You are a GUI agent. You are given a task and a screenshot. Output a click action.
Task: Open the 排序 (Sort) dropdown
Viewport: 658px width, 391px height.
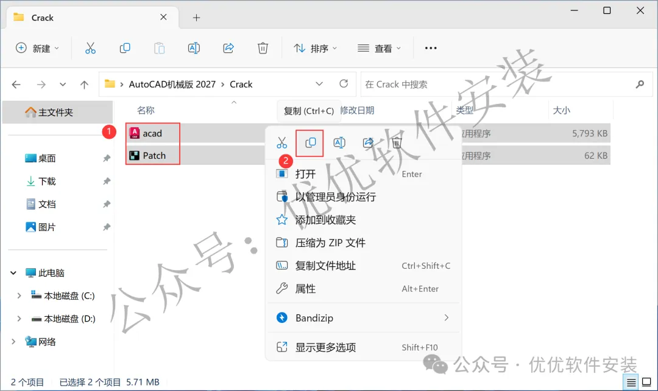point(315,48)
